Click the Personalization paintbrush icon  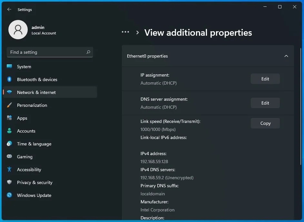click(x=9, y=105)
